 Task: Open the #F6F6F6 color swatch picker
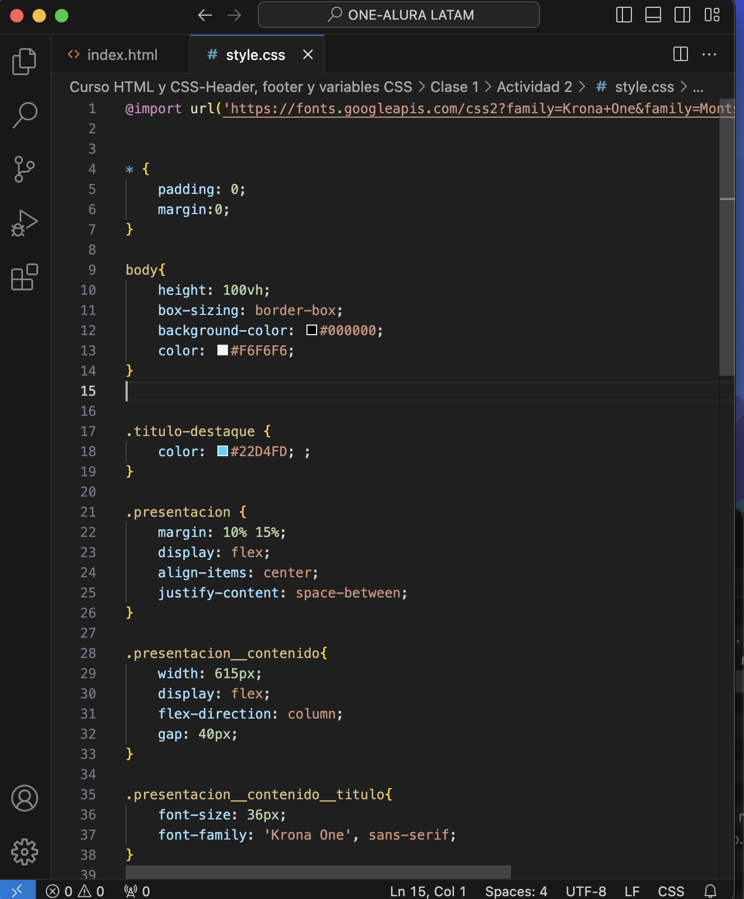(x=222, y=350)
